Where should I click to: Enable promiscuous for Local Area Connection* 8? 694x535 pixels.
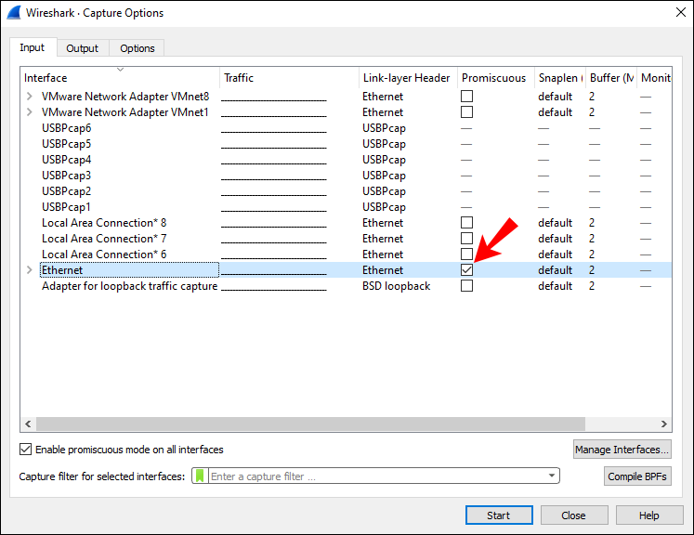[466, 223]
